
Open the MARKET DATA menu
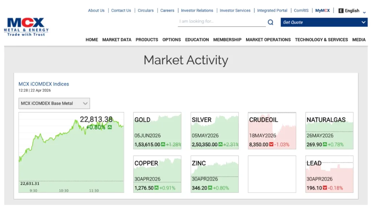click(x=117, y=40)
